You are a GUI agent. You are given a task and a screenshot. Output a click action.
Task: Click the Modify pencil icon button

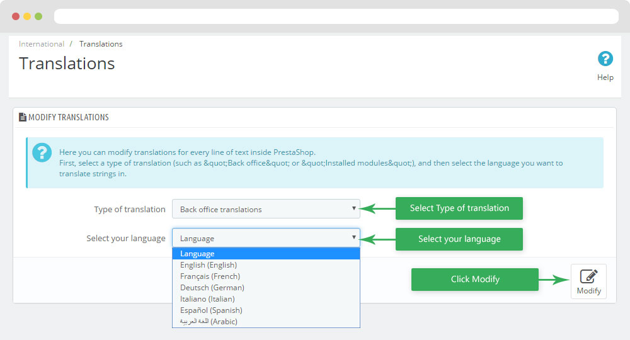pyautogui.click(x=588, y=281)
